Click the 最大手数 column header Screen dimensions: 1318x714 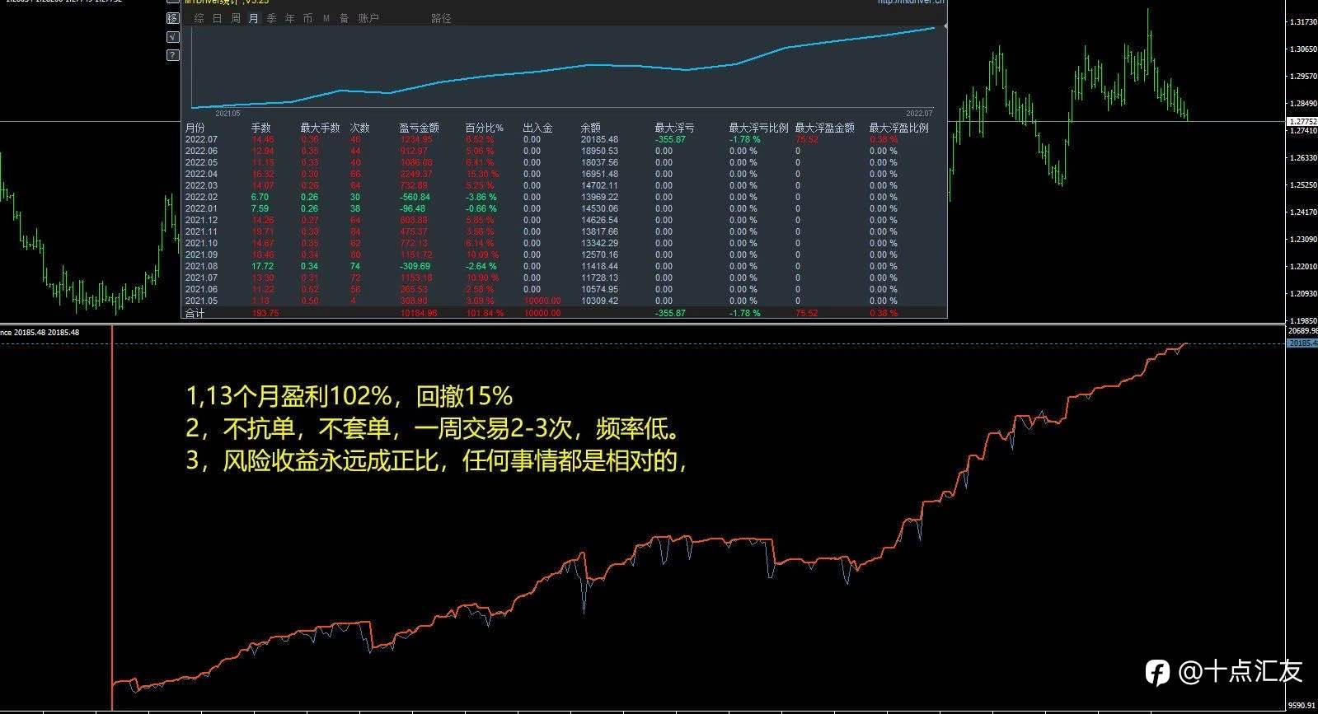coord(320,128)
